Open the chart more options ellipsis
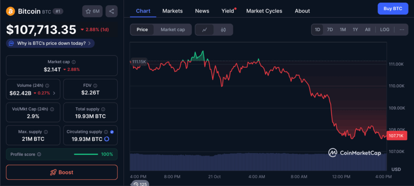 401,29
